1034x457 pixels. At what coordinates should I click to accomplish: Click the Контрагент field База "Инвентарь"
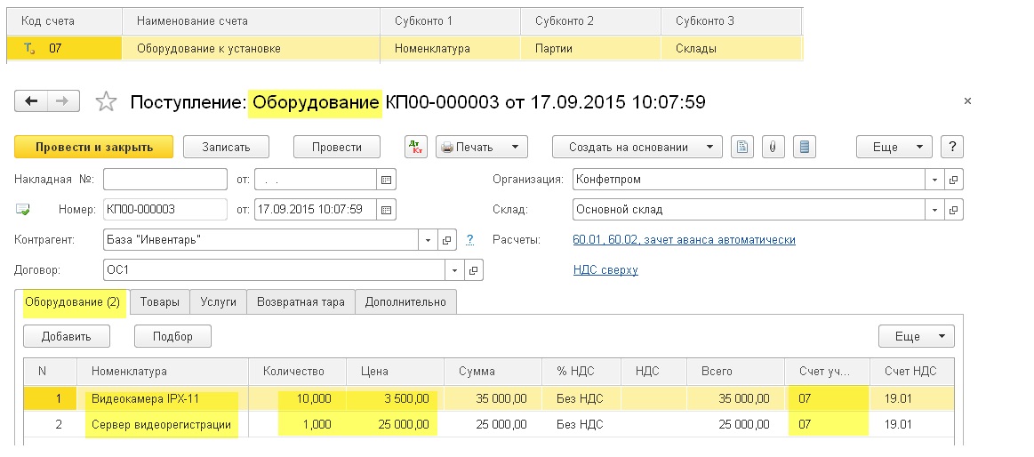tap(261, 240)
